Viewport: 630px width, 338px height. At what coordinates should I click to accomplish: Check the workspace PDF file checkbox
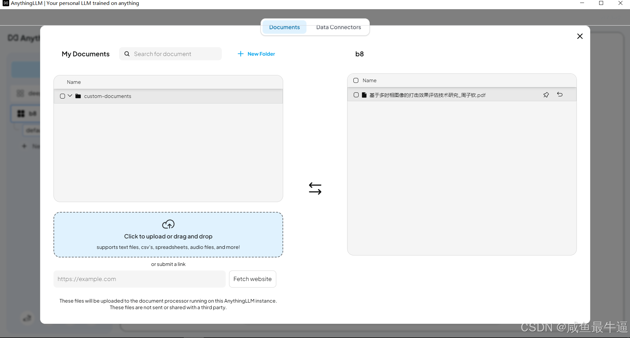pyautogui.click(x=356, y=95)
